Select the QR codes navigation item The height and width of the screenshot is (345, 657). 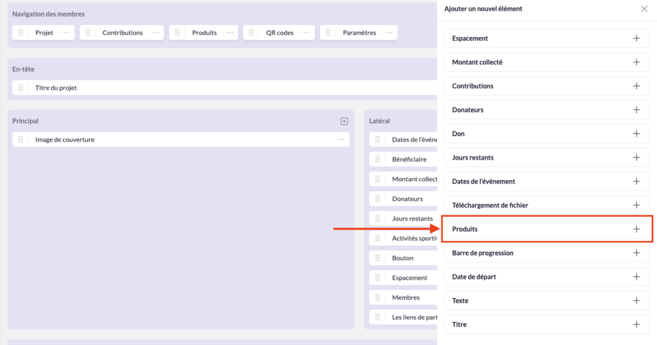coord(280,33)
